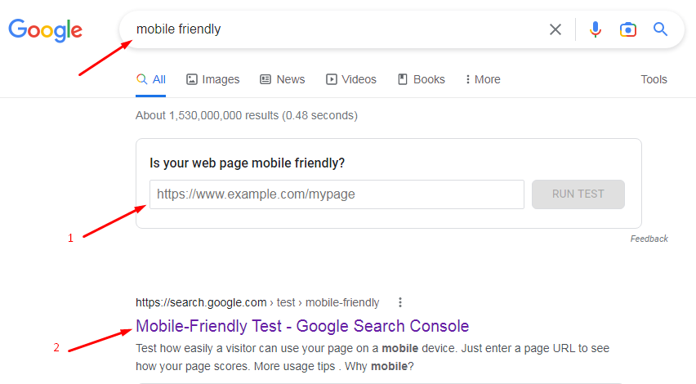Screen dimensions: 696x384
Task: Click the 'About 1,530,000,000 results' text
Action: coord(247,115)
